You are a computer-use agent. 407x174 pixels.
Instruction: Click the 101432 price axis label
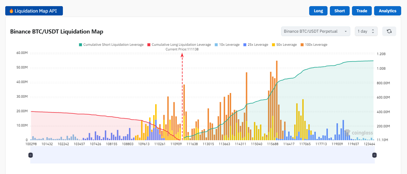point(47,144)
